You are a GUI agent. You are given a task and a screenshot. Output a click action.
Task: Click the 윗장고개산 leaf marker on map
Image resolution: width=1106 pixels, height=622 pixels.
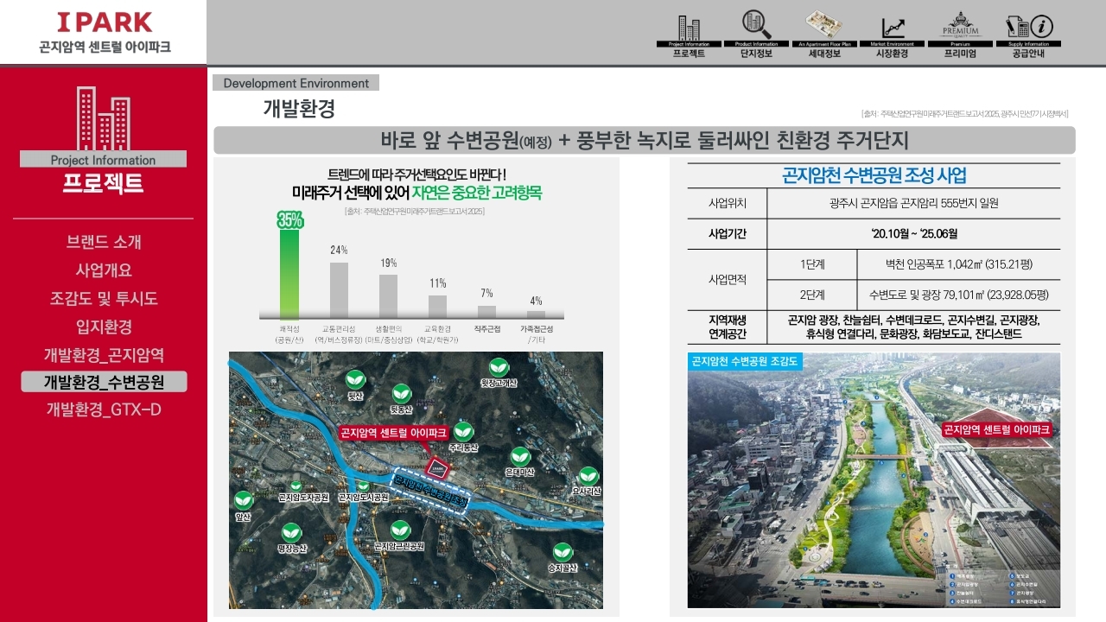coord(499,367)
